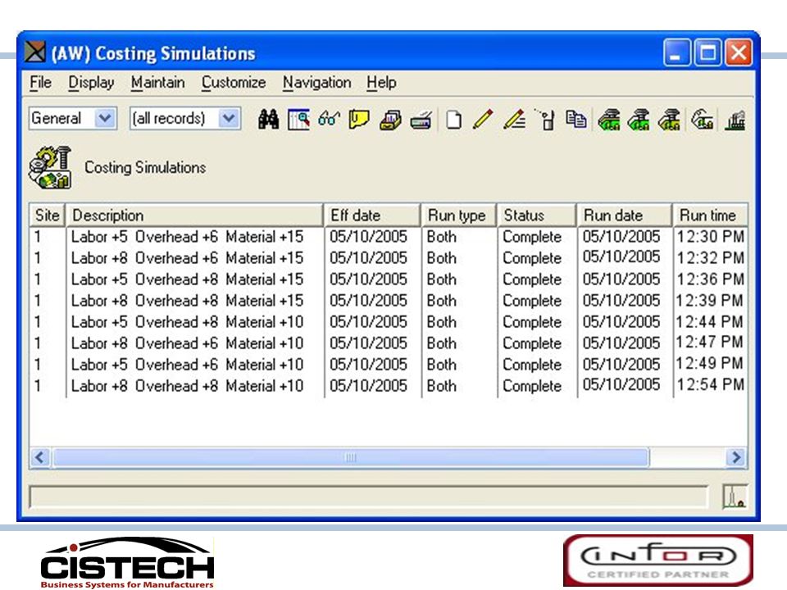
Task: Open the yellow card file box icon
Action: 390,120
